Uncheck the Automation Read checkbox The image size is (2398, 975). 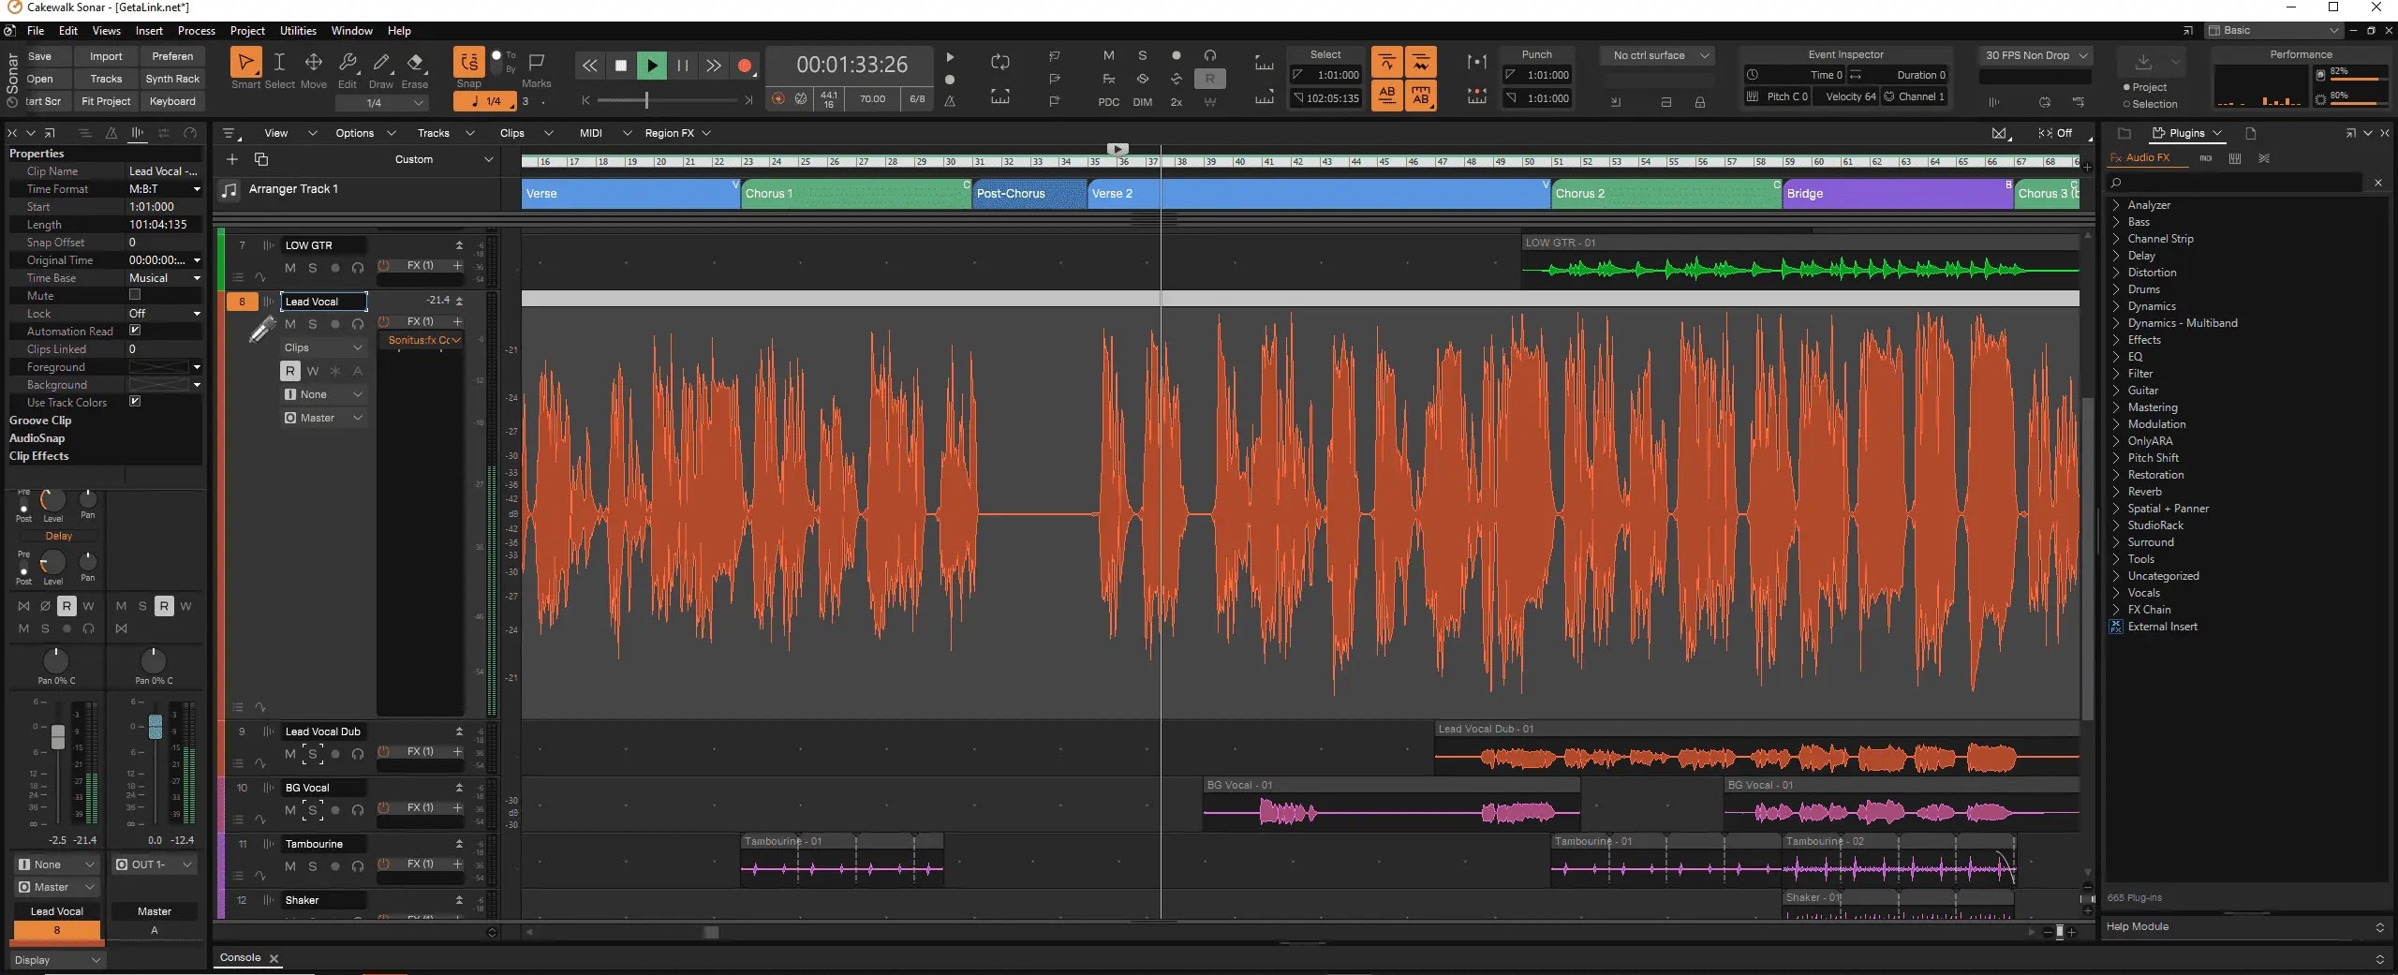pos(136,331)
